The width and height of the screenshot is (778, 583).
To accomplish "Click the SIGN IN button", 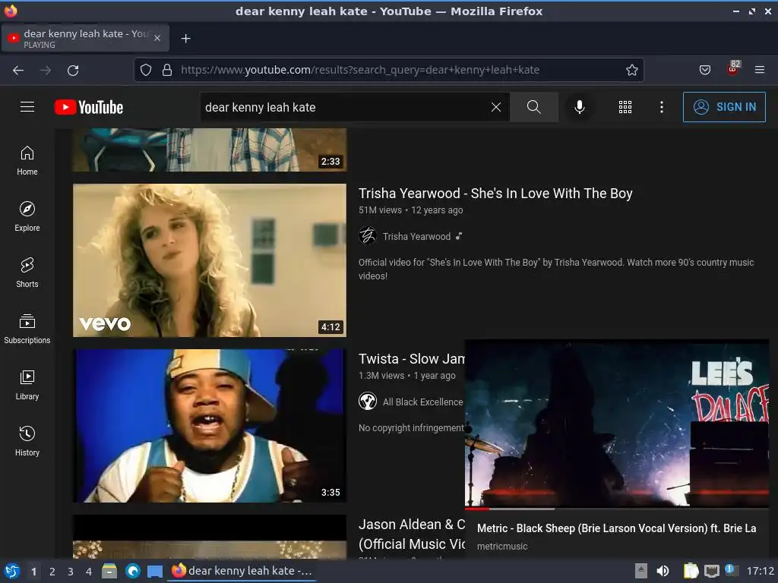I will [x=724, y=107].
